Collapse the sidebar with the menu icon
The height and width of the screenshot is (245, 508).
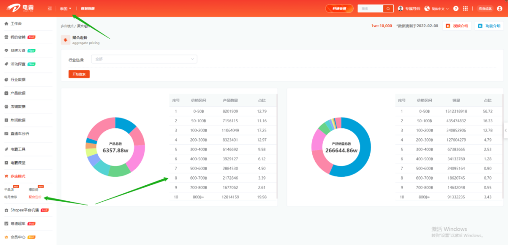(50, 8)
